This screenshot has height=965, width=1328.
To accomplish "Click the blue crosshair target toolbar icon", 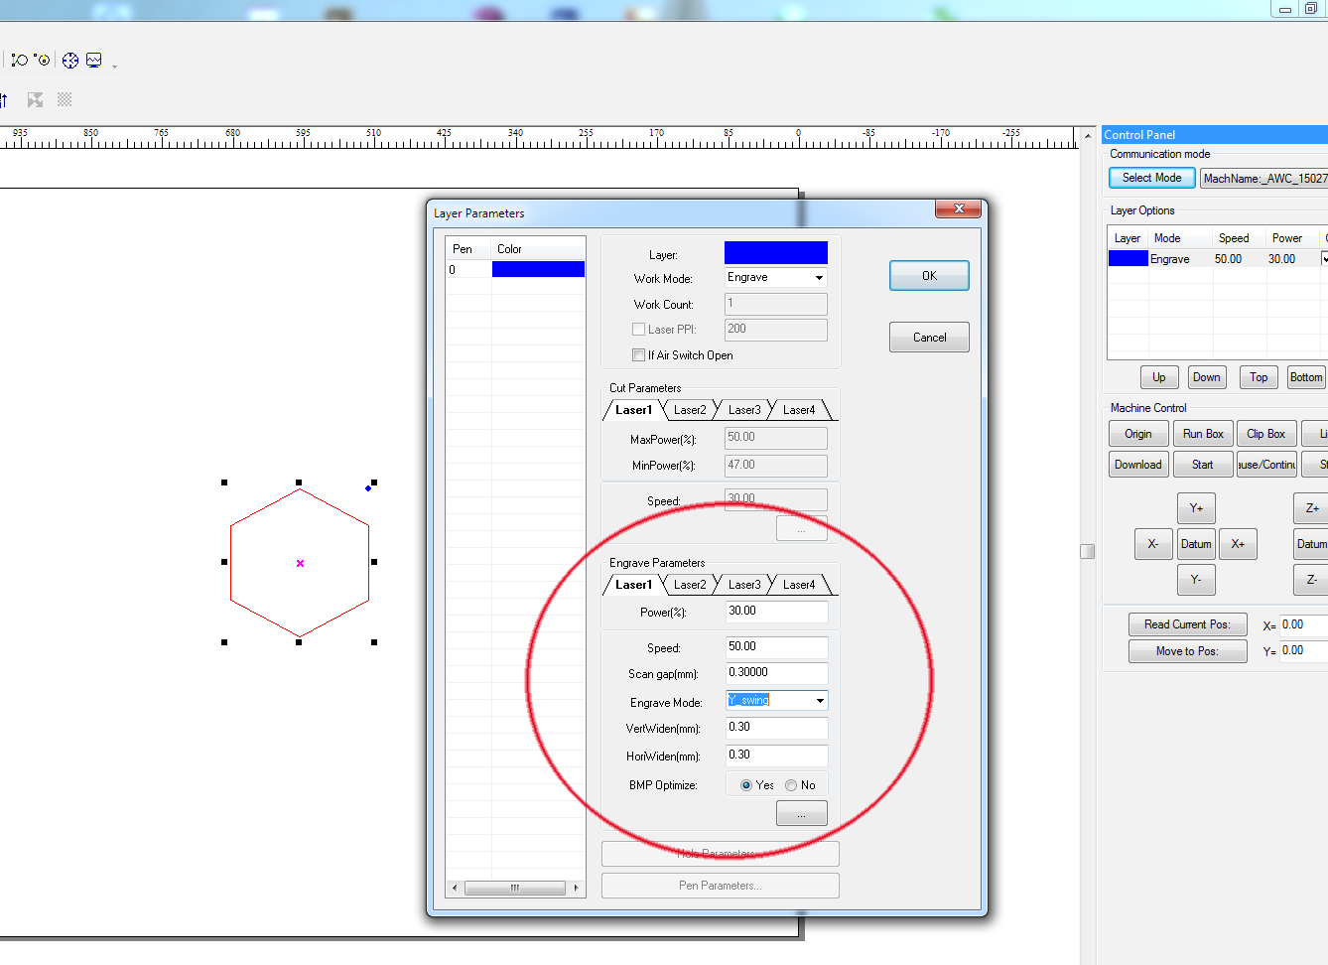I will (x=70, y=61).
